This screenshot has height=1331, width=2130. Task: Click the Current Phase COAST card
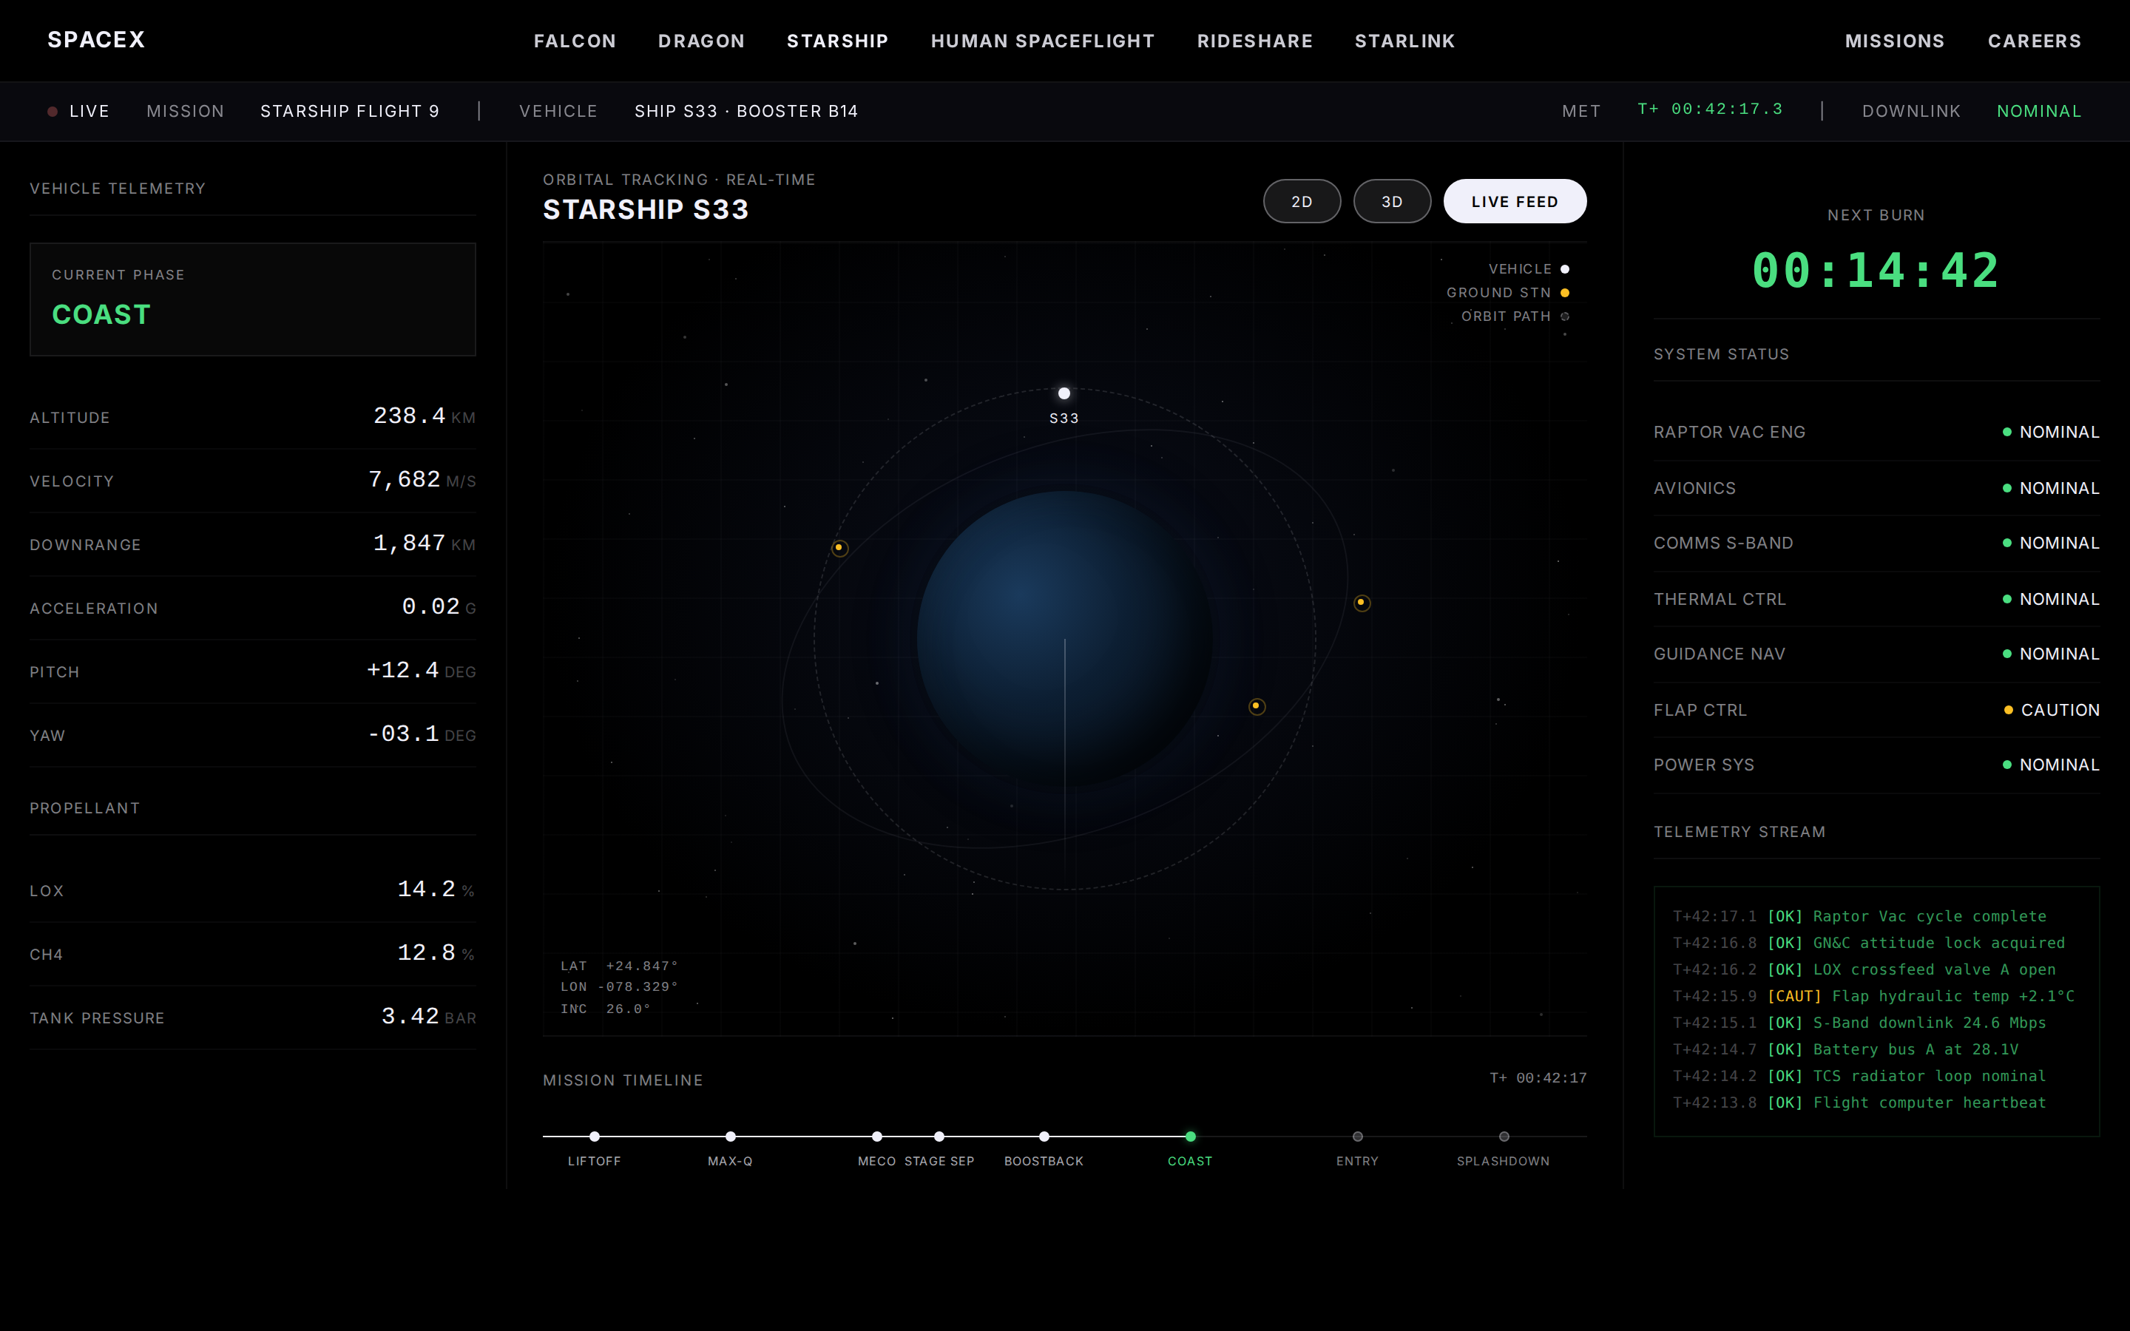point(253,299)
